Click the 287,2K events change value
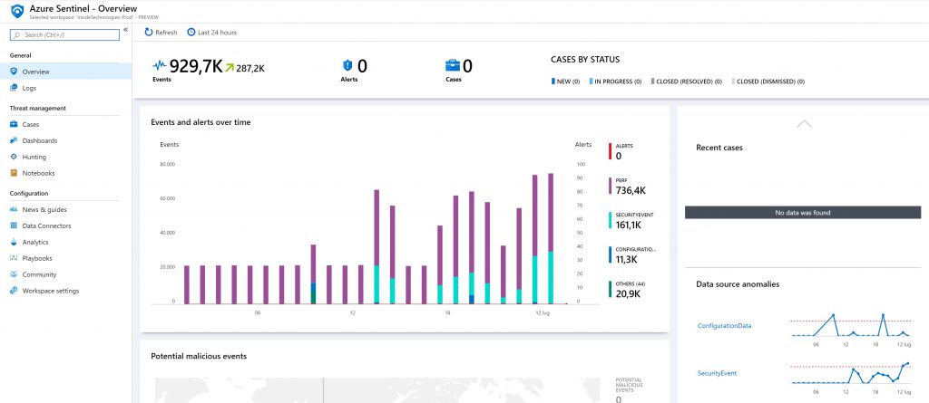Screen dimensions: 929x403 click(x=250, y=68)
